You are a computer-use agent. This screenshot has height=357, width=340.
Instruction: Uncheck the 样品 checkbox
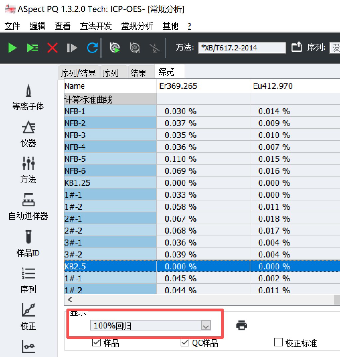(96, 342)
